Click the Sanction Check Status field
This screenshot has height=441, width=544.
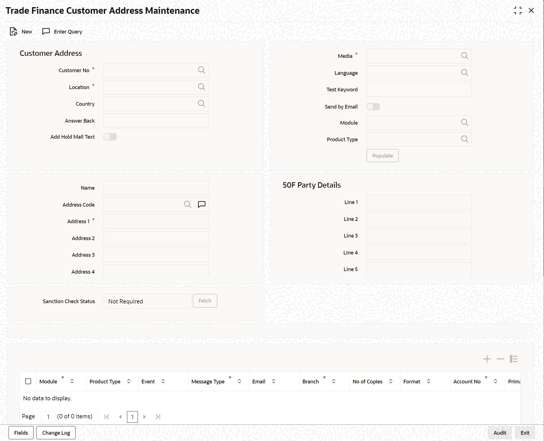(147, 301)
